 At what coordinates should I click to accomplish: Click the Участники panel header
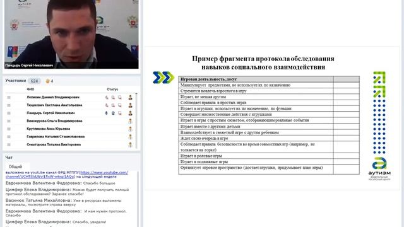15,81
